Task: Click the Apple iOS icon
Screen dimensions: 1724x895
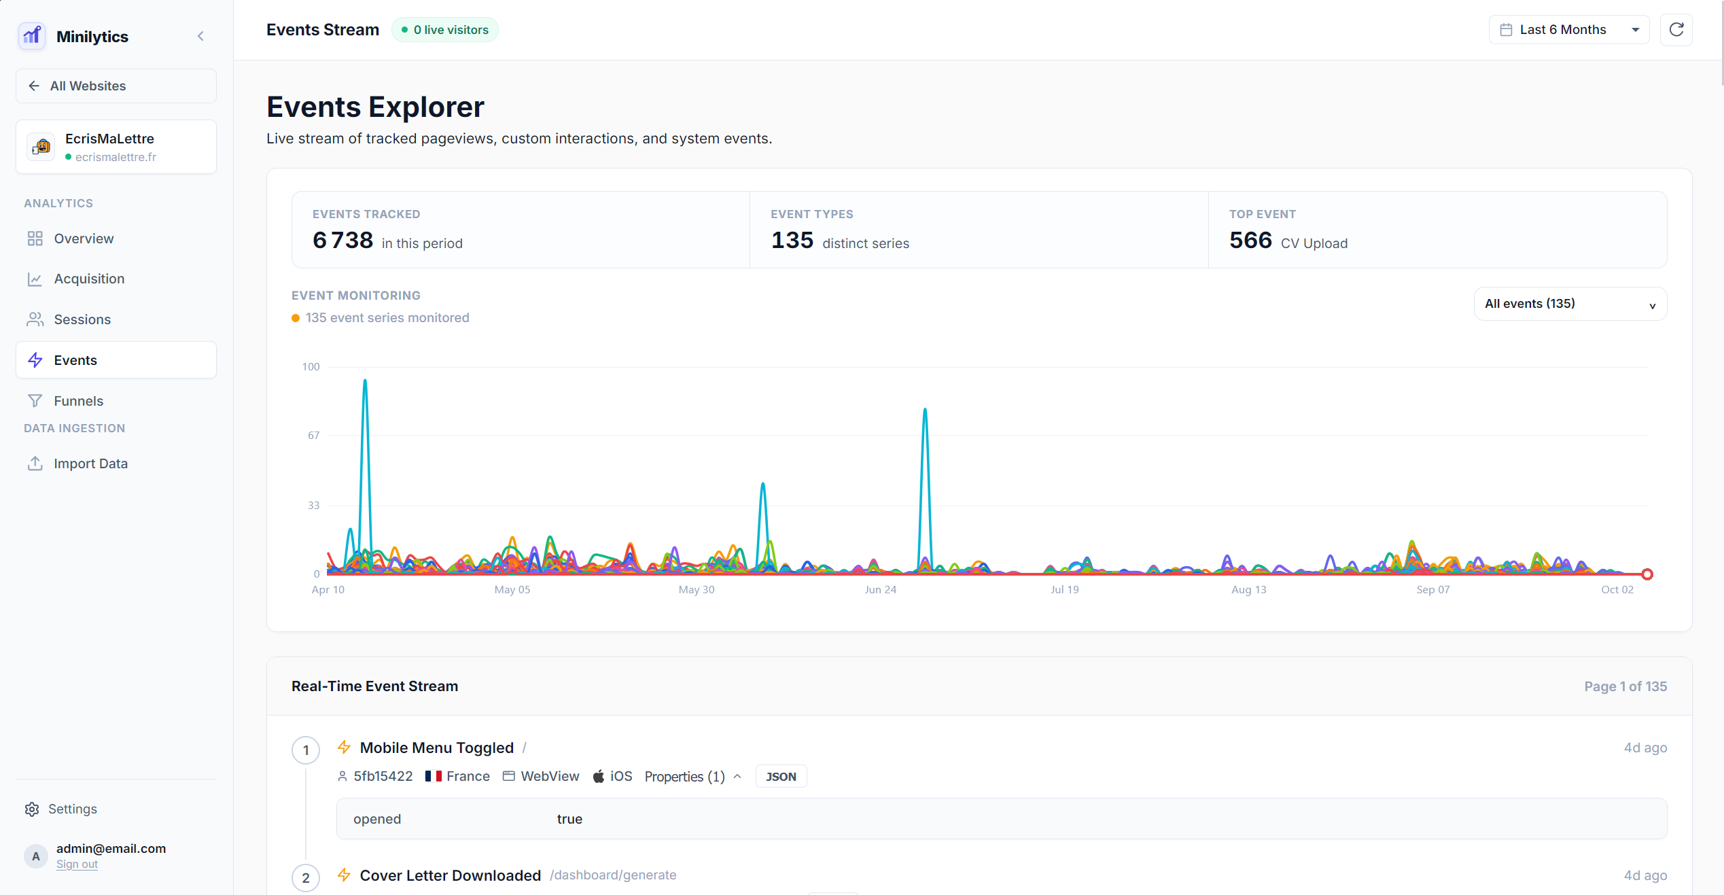Action: coord(598,776)
